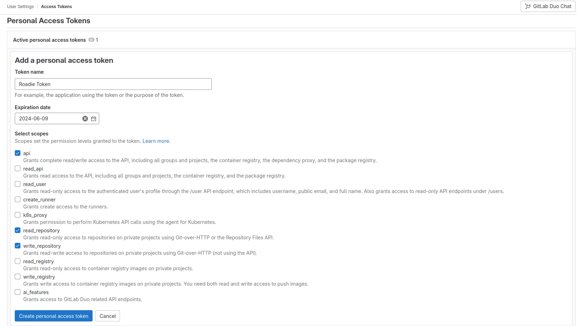Image resolution: width=577 pixels, height=326 pixels.
Task: Clear the expiration date
Action: [x=84, y=118]
